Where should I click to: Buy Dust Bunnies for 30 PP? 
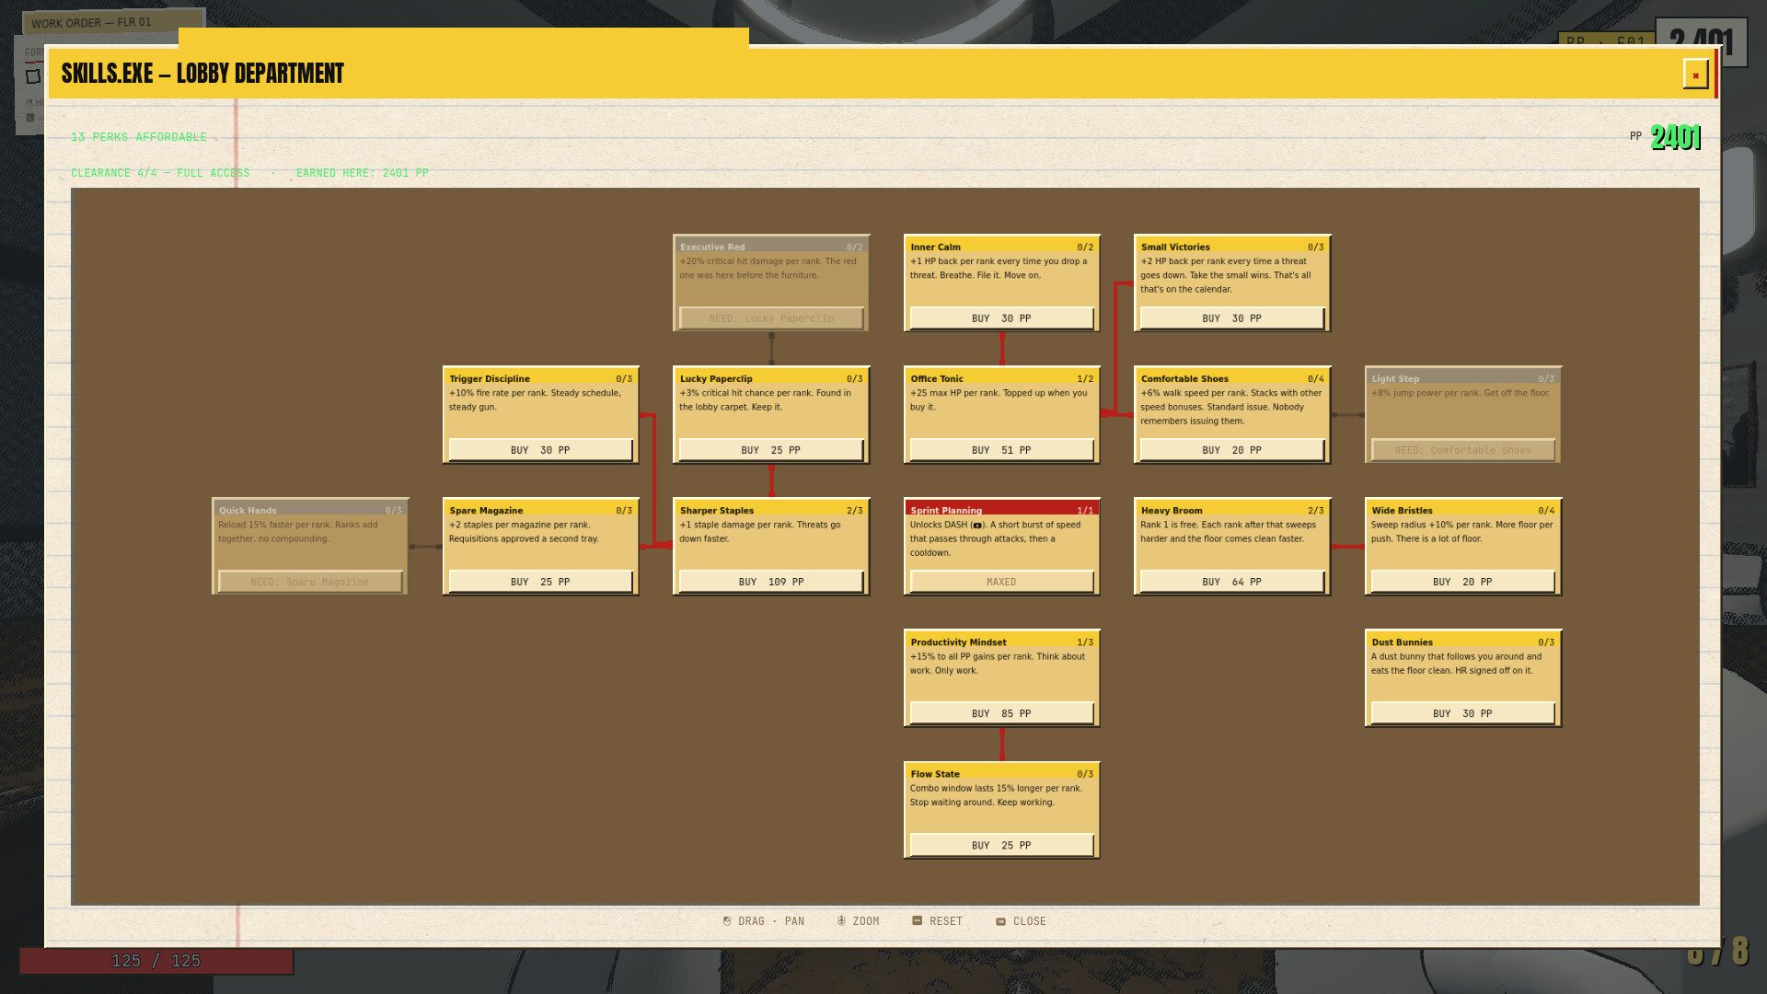pos(1462,713)
